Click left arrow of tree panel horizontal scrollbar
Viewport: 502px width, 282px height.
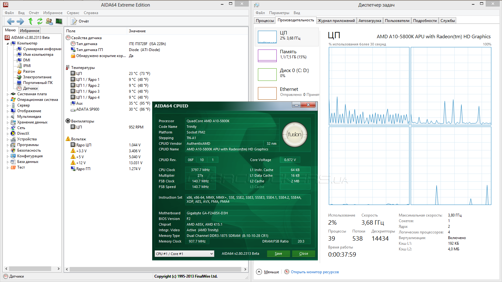click(x=6, y=269)
